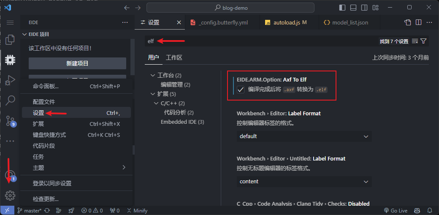
Task: Open Run and Debug view
Action: point(10,80)
